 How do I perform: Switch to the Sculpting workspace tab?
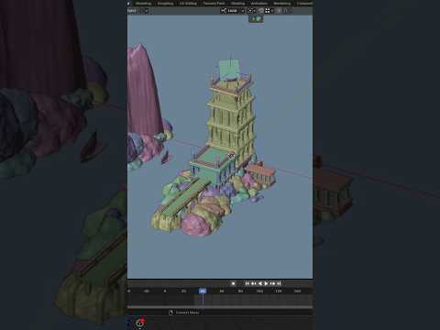166,4
